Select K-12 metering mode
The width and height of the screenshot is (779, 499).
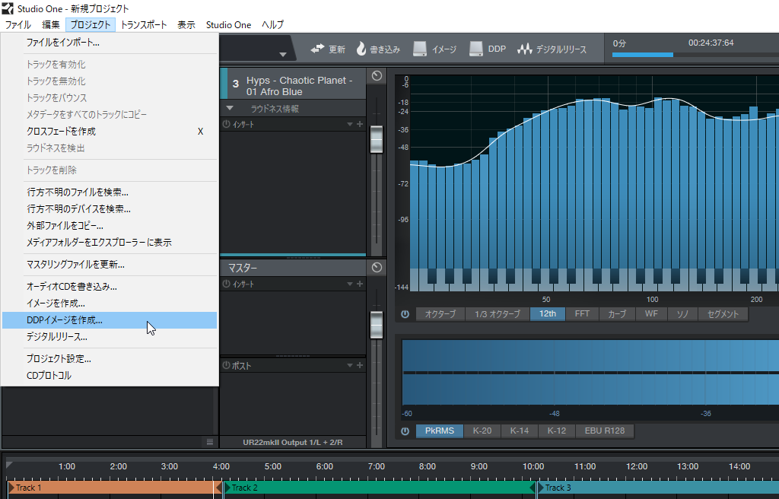pyautogui.click(x=556, y=431)
